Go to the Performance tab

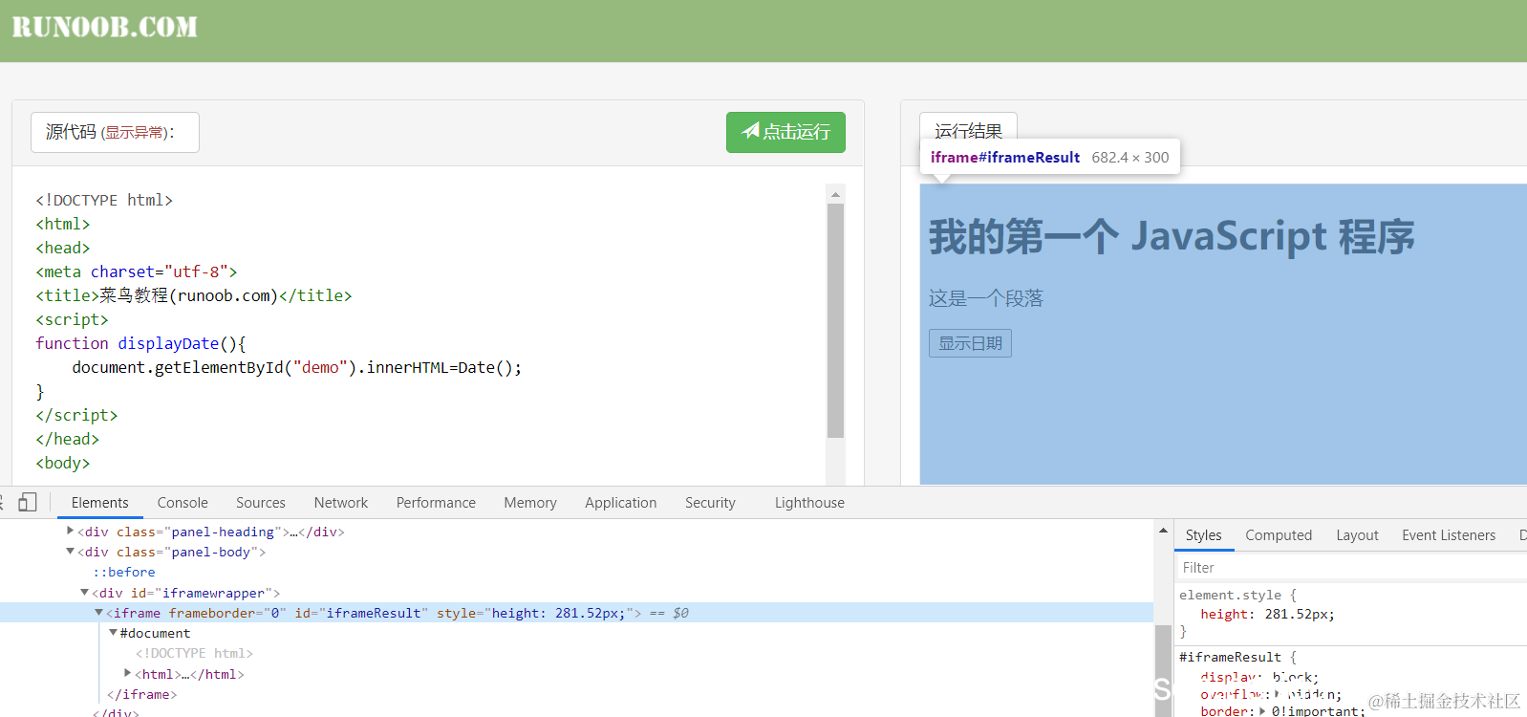point(436,503)
